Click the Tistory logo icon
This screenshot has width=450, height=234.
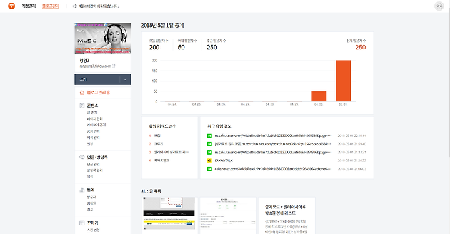point(11,6)
